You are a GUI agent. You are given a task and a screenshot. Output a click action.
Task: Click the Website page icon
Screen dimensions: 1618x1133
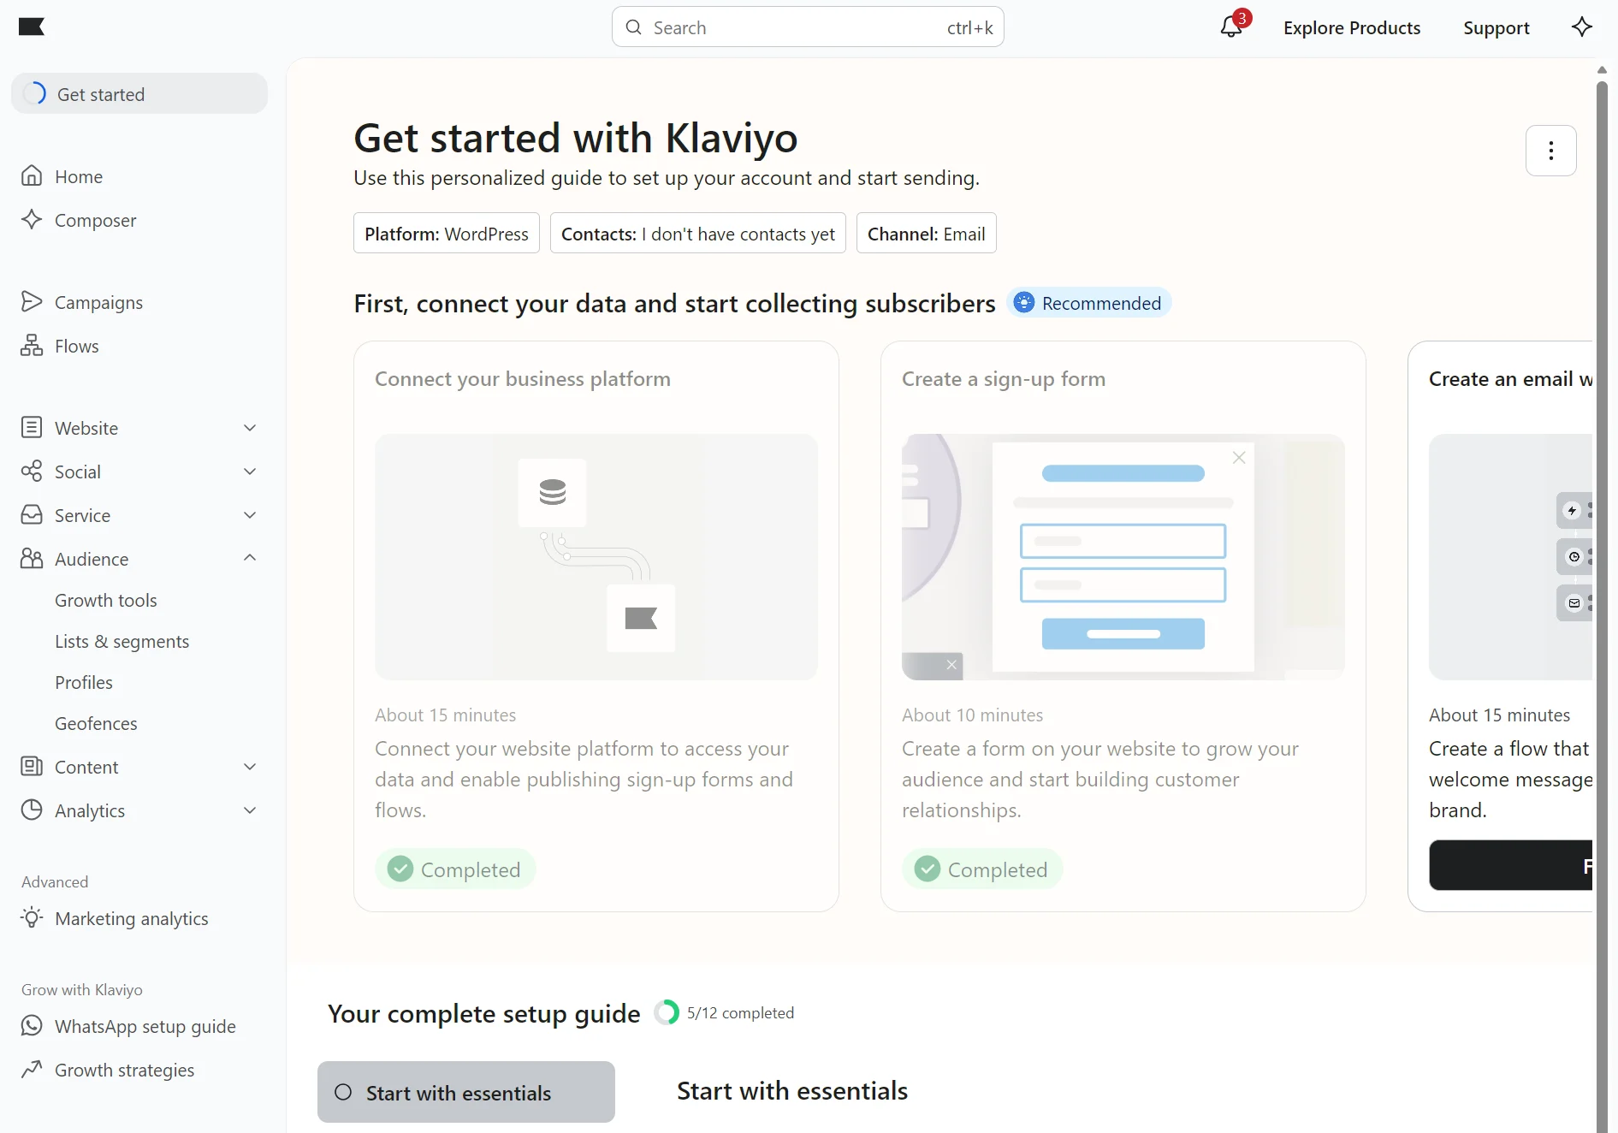pyautogui.click(x=32, y=427)
